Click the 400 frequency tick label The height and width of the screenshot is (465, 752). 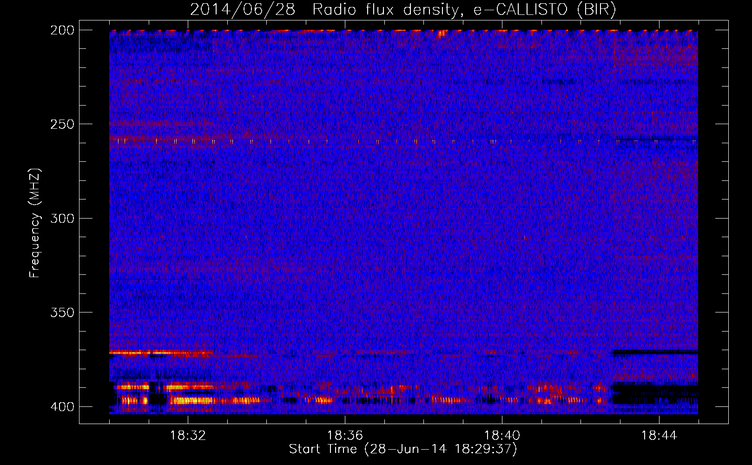pyautogui.click(x=62, y=406)
